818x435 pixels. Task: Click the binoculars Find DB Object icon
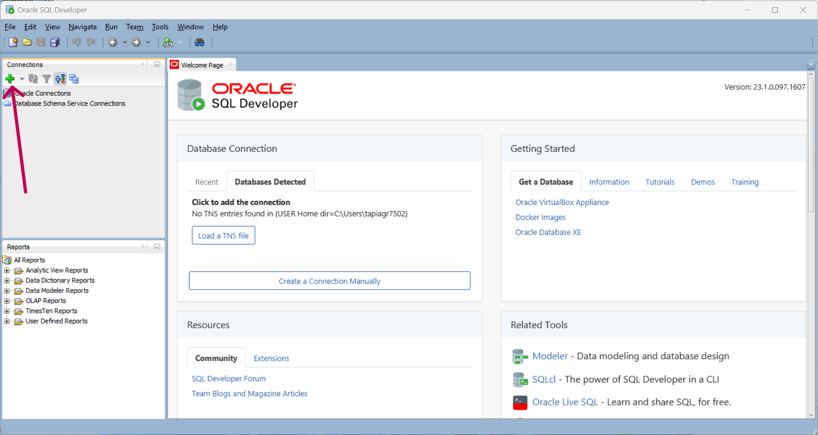pyautogui.click(x=199, y=43)
